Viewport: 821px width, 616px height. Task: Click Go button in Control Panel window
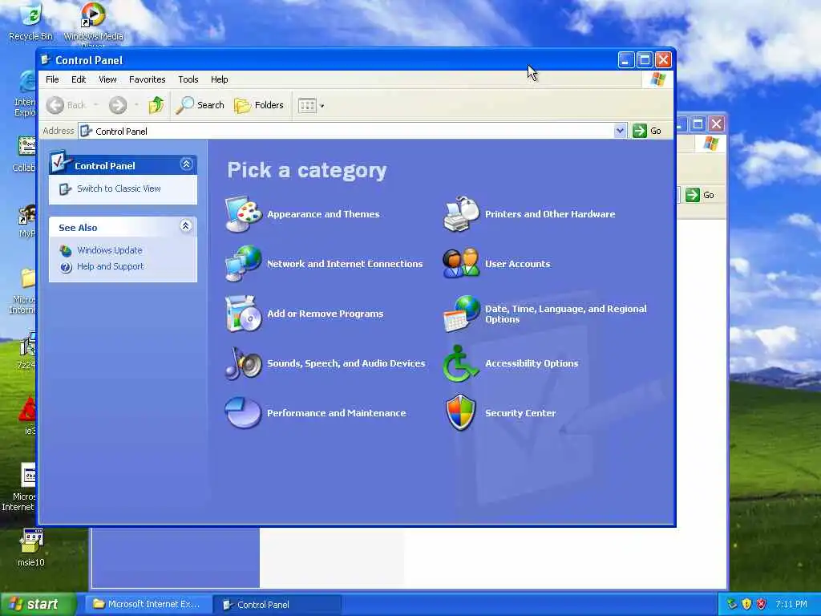coord(647,131)
